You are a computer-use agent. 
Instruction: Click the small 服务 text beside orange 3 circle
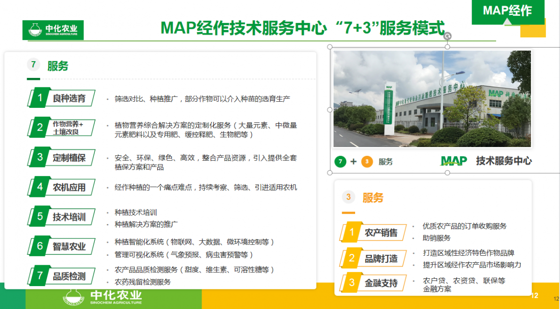pos(385,162)
